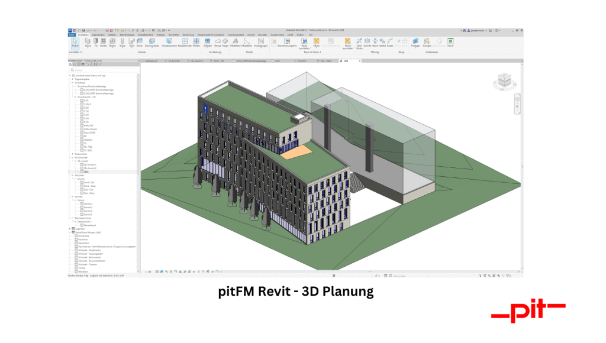The width and height of the screenshot is (606, 343).
Task: Select the Modellgruppe tool
Action: (261, 43)
